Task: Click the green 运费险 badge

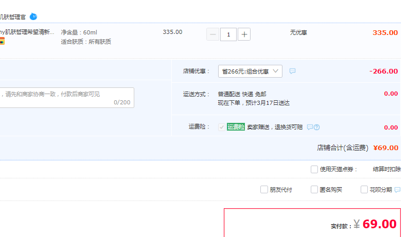Action: (236, 127)
